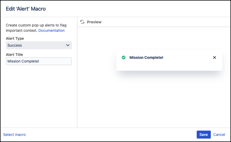Save the Alert macro
231x142 pixels.
tap(204, 135)
